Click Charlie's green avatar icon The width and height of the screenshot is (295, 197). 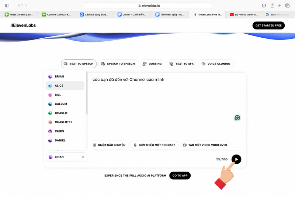tap(50, 113)
